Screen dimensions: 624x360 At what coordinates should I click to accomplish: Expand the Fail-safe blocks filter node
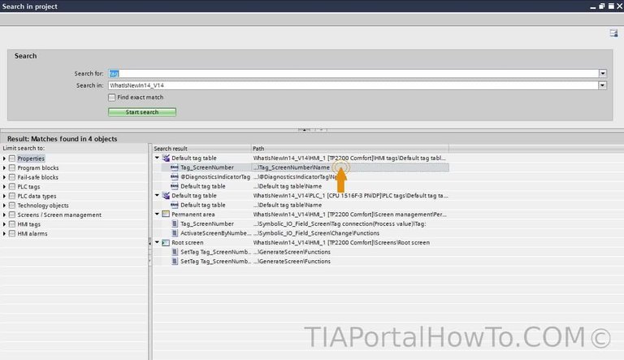point(4,177)
